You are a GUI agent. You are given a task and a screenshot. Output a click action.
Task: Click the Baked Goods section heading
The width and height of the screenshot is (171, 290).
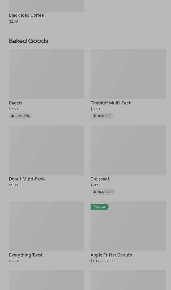pos(28,41)
